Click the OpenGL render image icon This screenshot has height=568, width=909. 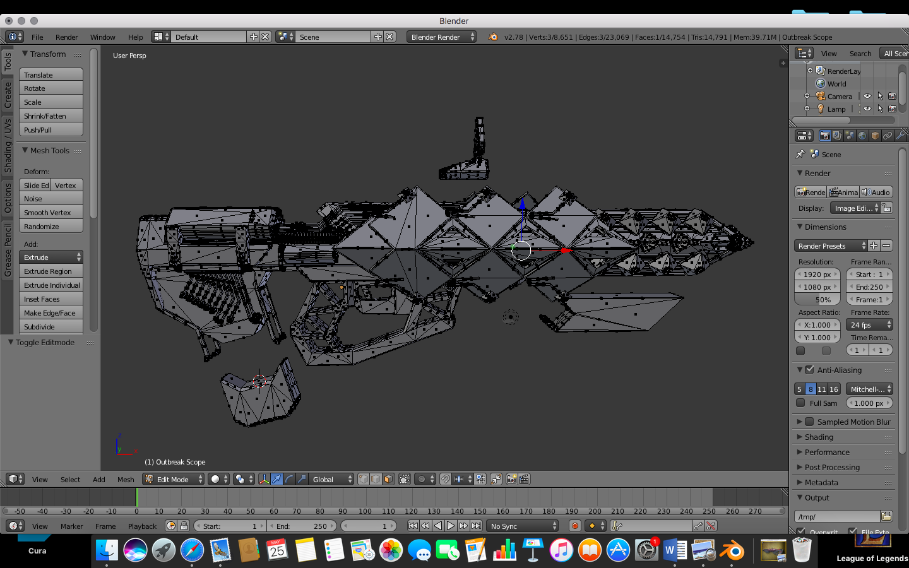(512, 480)
